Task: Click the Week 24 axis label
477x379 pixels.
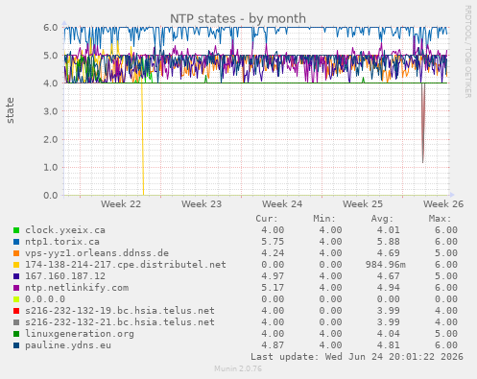Action: coord(282,204)
